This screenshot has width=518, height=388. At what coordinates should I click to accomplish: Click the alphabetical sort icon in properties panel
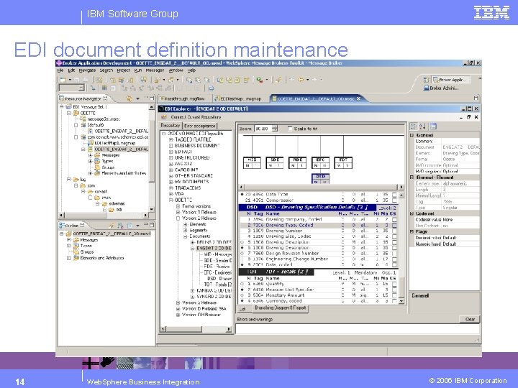(422, 126)
